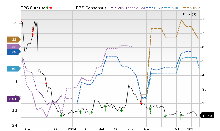Click the dark blue -1.39 value tag
The height and width of the screenshot is (131, 220).
(14, 52)
